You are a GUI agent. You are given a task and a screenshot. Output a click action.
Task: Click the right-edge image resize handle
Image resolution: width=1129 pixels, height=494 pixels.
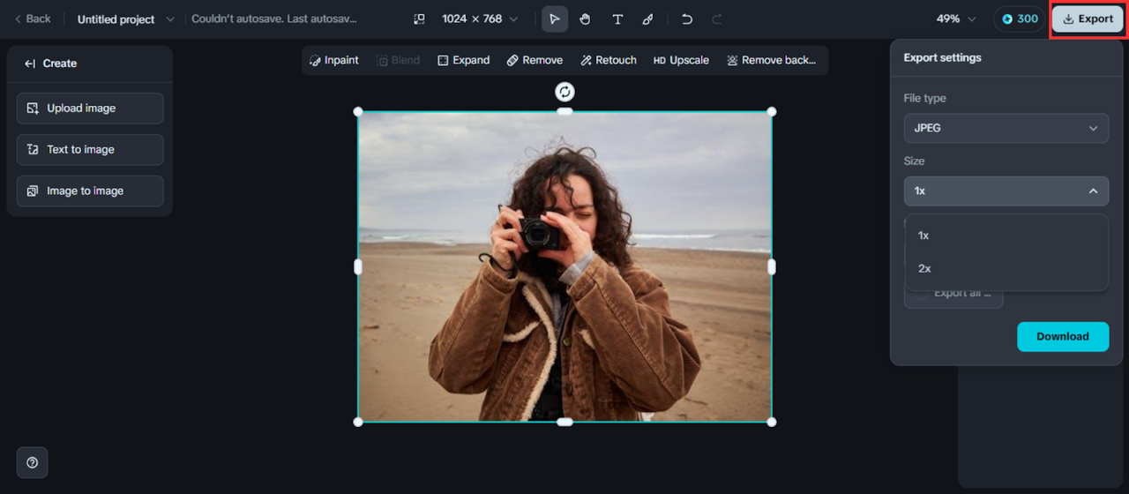coord(772,266)
